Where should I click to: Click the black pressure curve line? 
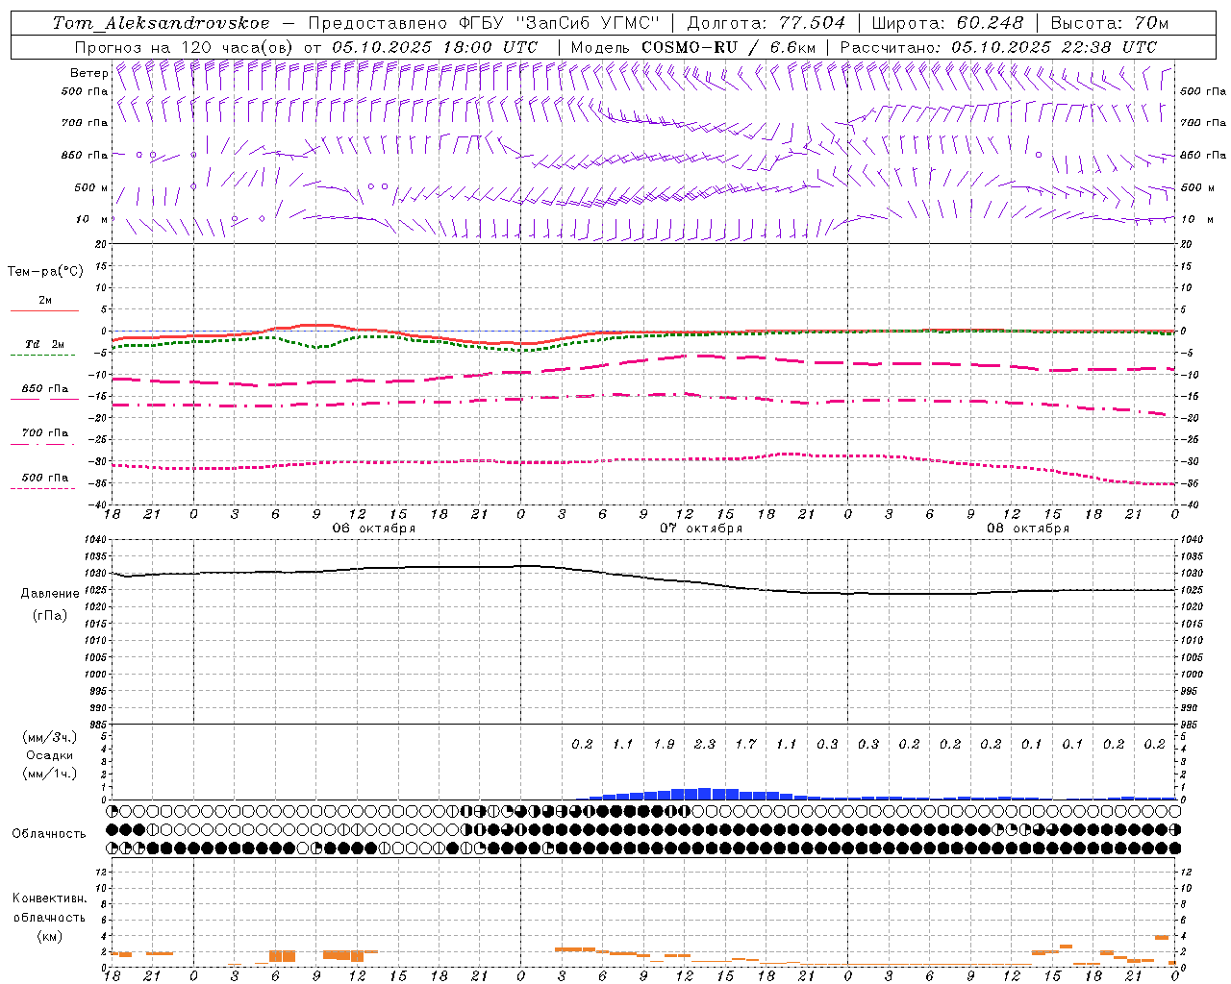click(x=644, y=577)
